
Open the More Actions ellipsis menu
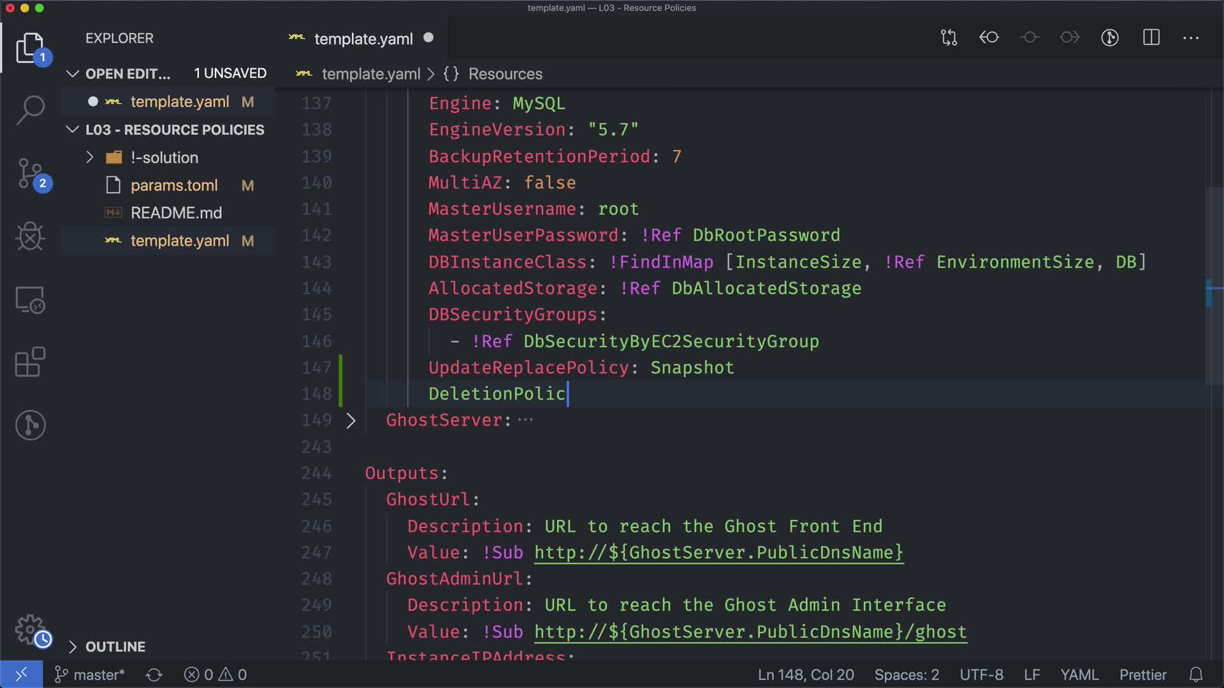(x=1190, y=38)
